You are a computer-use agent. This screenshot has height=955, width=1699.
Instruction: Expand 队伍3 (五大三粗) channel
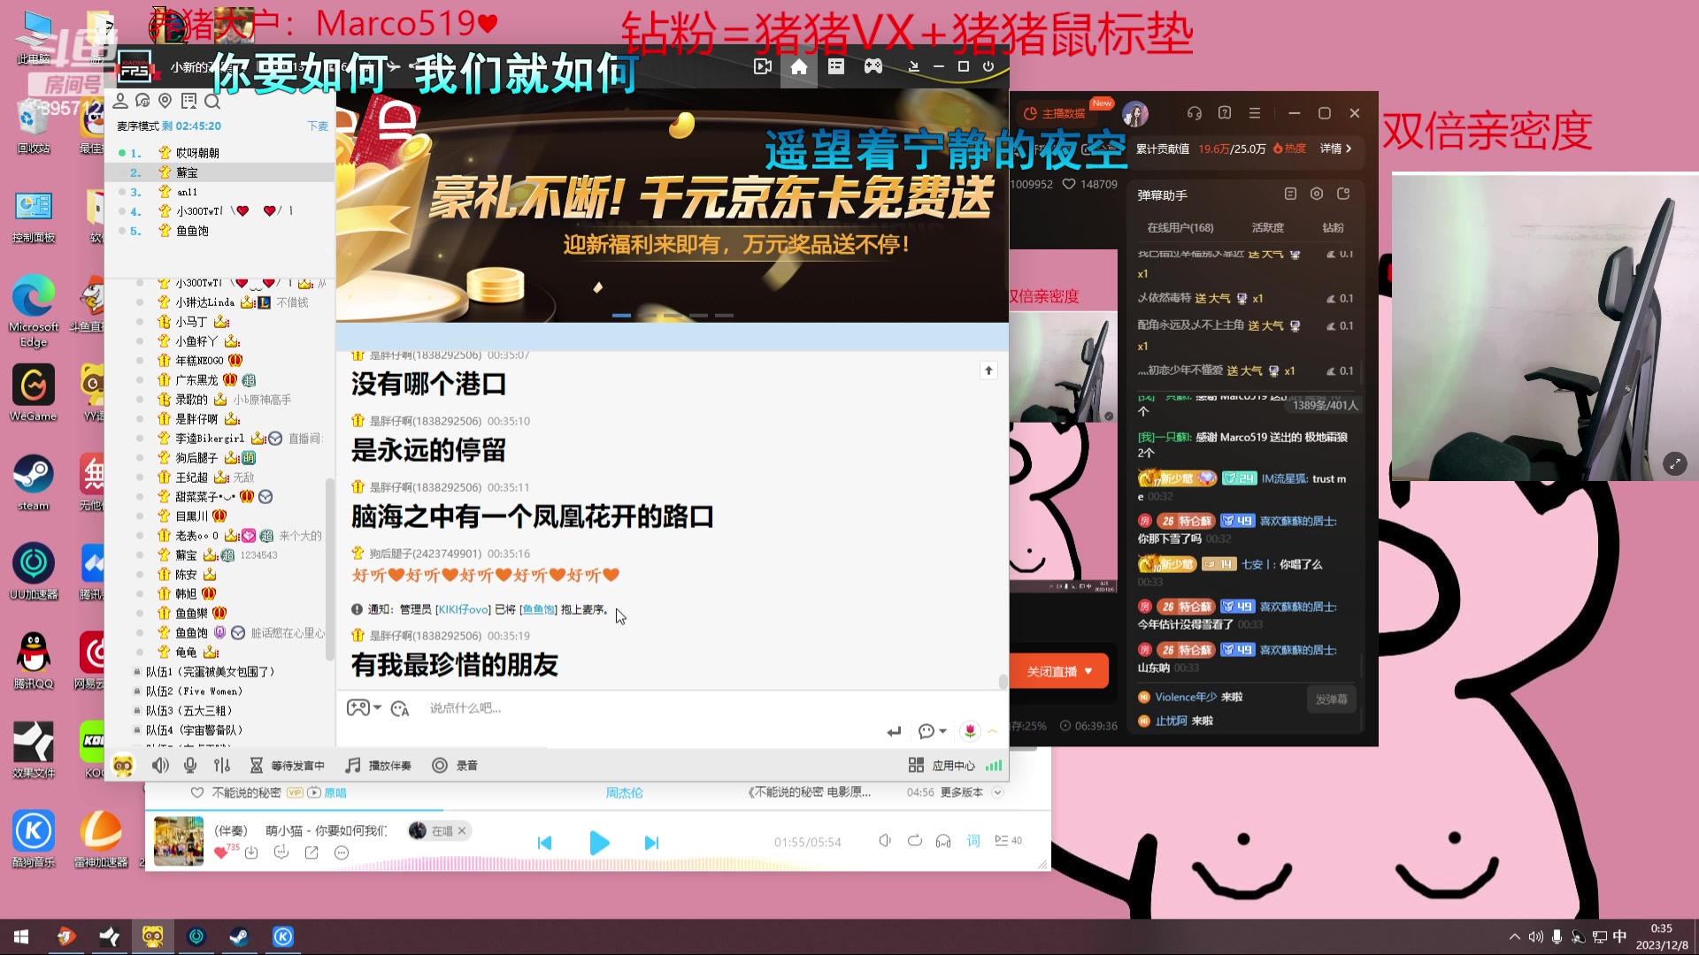click(188, 711)
